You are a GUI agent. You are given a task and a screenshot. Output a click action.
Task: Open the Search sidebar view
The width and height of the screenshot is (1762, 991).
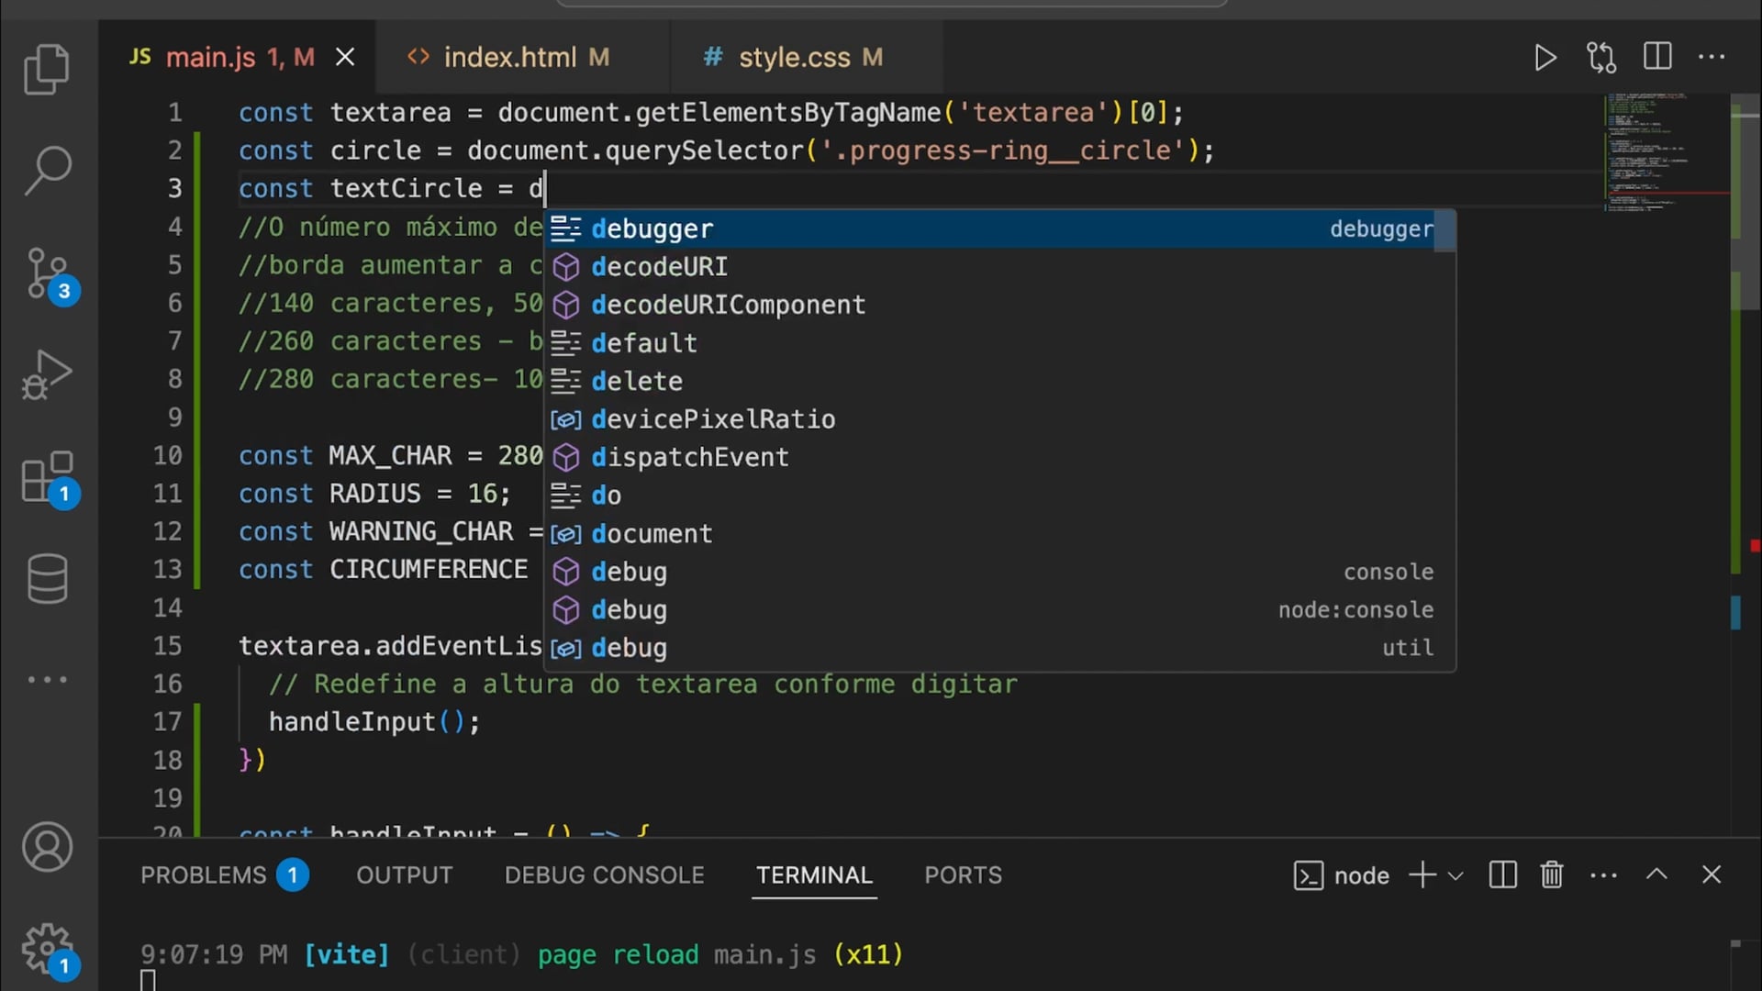tap(47, 171)
